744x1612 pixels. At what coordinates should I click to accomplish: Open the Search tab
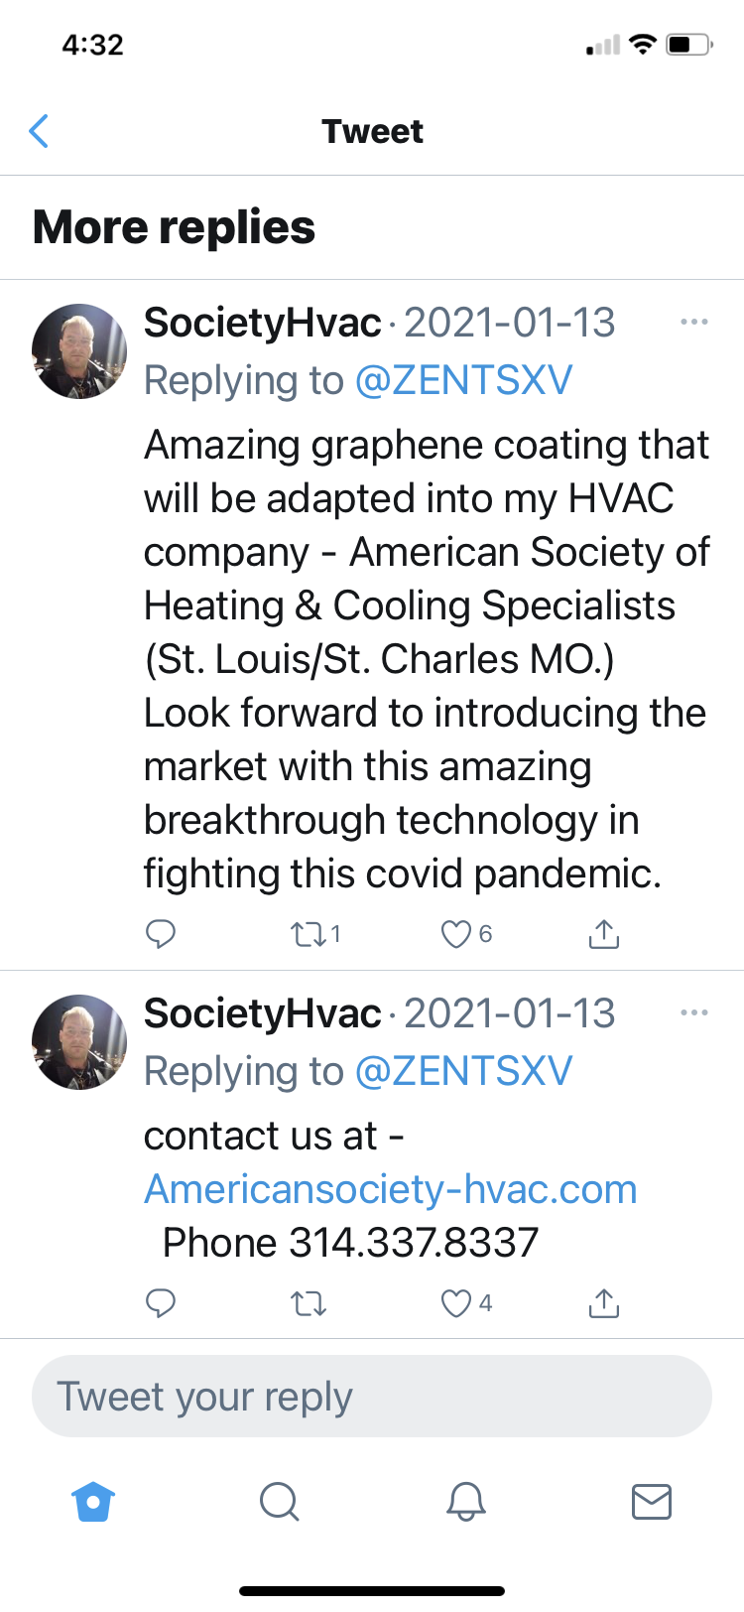click(x=279, y=1501)
